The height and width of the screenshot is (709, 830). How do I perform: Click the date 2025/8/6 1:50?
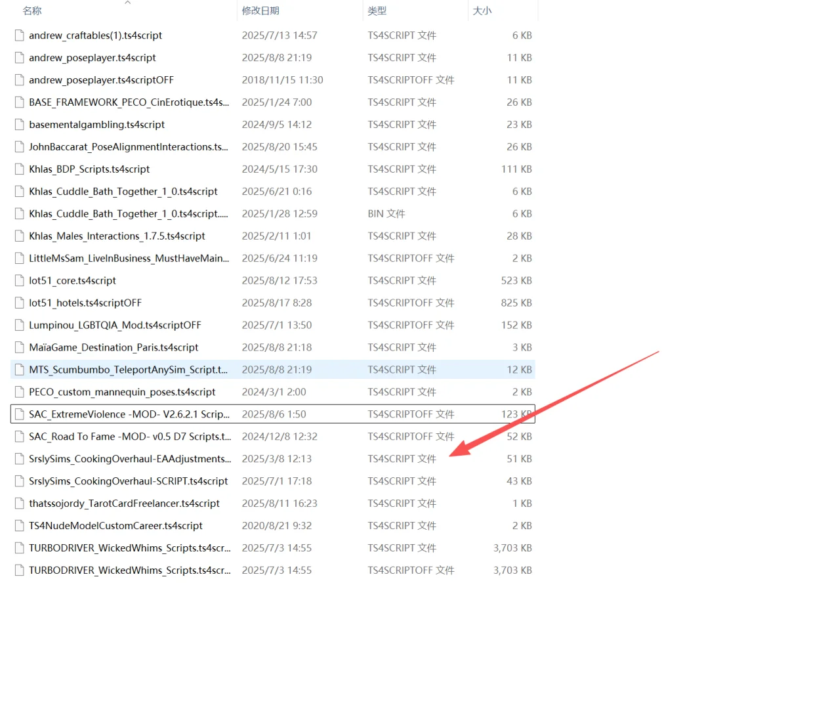274,415
